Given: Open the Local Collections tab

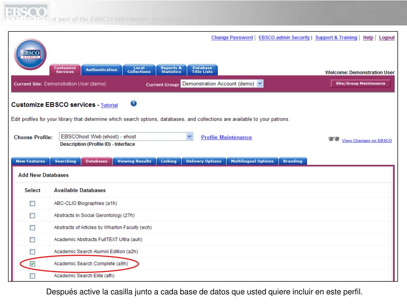Looking at the screenshot, I should click(139, 70).
